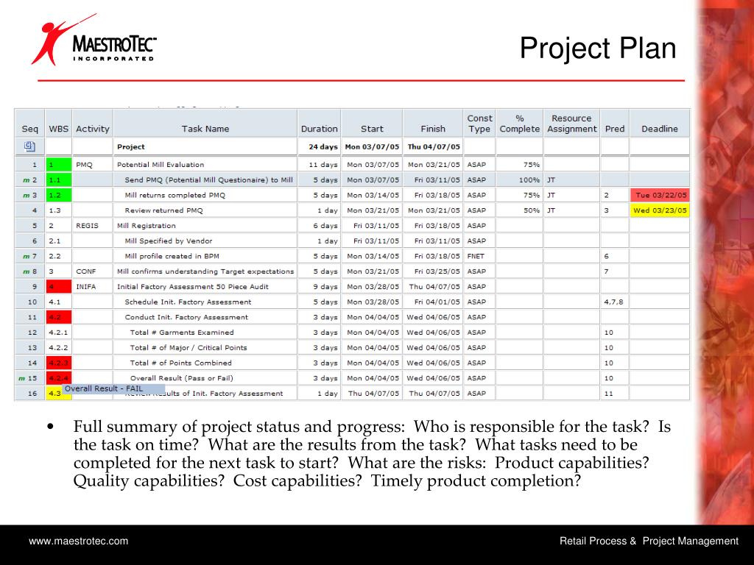Screen dimensions: 754x565
Task: Click the red deadline Tue 03/22/05
Action: pyautogui.click(x=660, y=195)
